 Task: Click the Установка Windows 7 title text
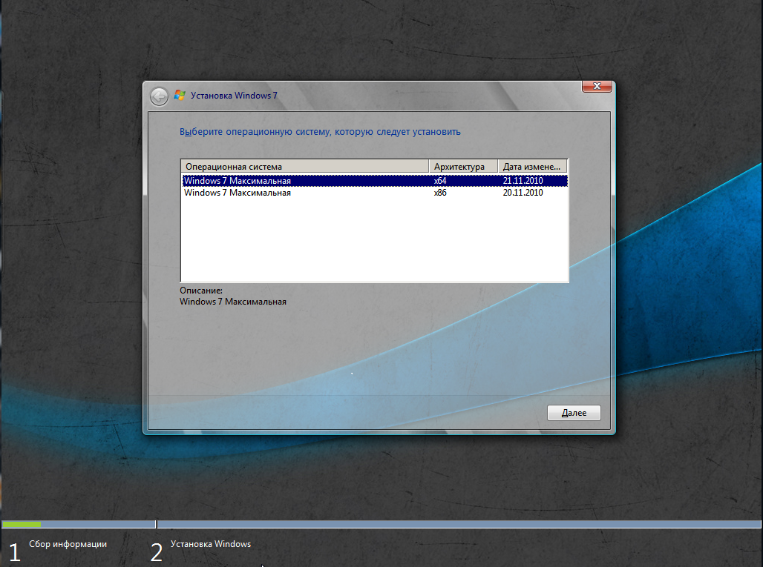[234, 96]
